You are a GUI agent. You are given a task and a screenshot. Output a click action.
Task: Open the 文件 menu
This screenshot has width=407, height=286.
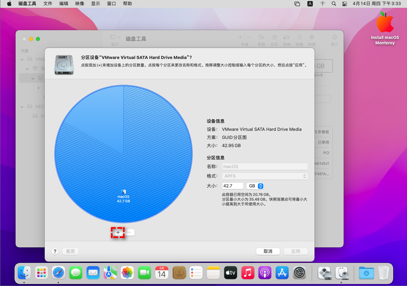pos(48,4)
